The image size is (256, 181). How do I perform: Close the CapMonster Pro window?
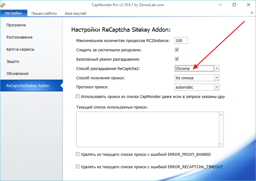point(249,5)
